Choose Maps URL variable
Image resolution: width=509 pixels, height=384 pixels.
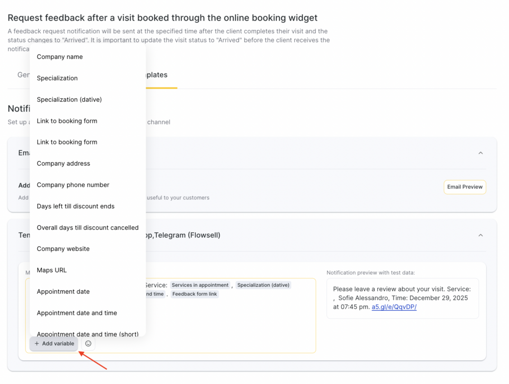click(x=52, y=270)
